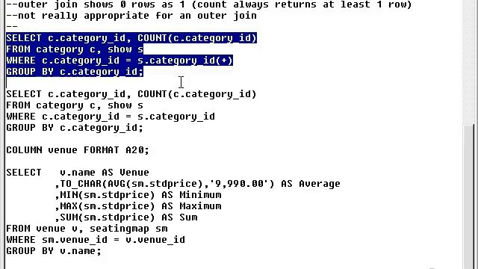Click the lone '--' comment line
This screenshot has width=478, height=269.
(x=12, y=27)
